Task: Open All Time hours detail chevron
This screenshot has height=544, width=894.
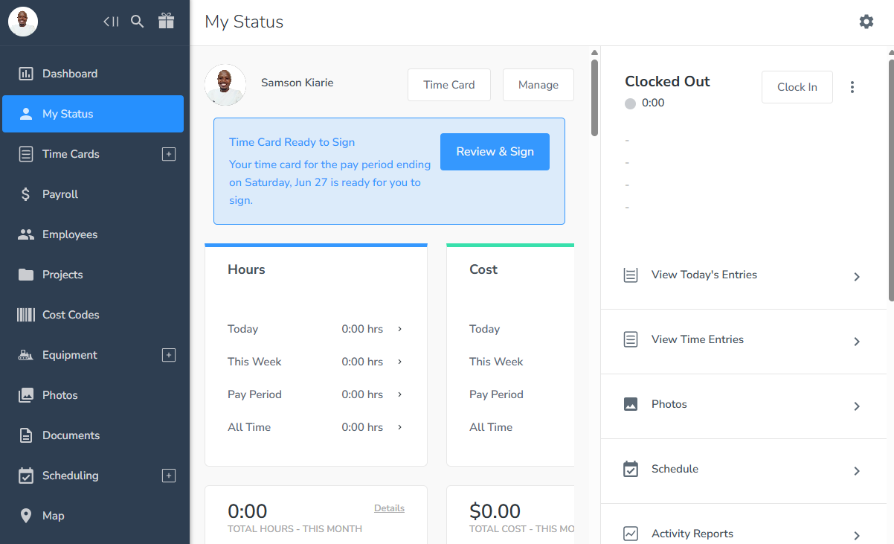Action: pyautogui.click(x=400, y=427)
